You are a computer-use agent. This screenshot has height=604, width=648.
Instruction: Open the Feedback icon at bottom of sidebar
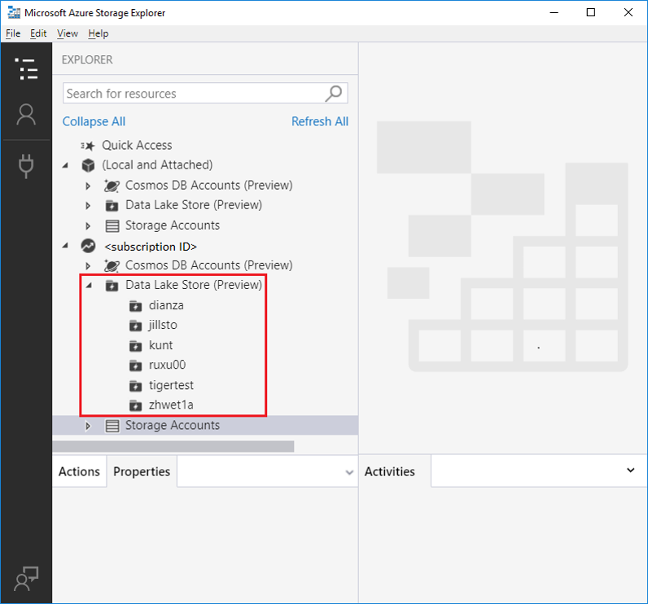point(26,579)
